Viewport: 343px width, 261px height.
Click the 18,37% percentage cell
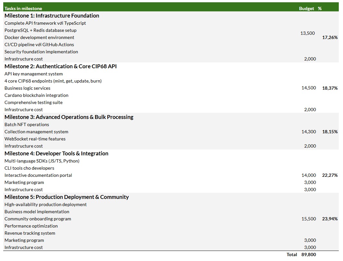click(x=330, y=88)
